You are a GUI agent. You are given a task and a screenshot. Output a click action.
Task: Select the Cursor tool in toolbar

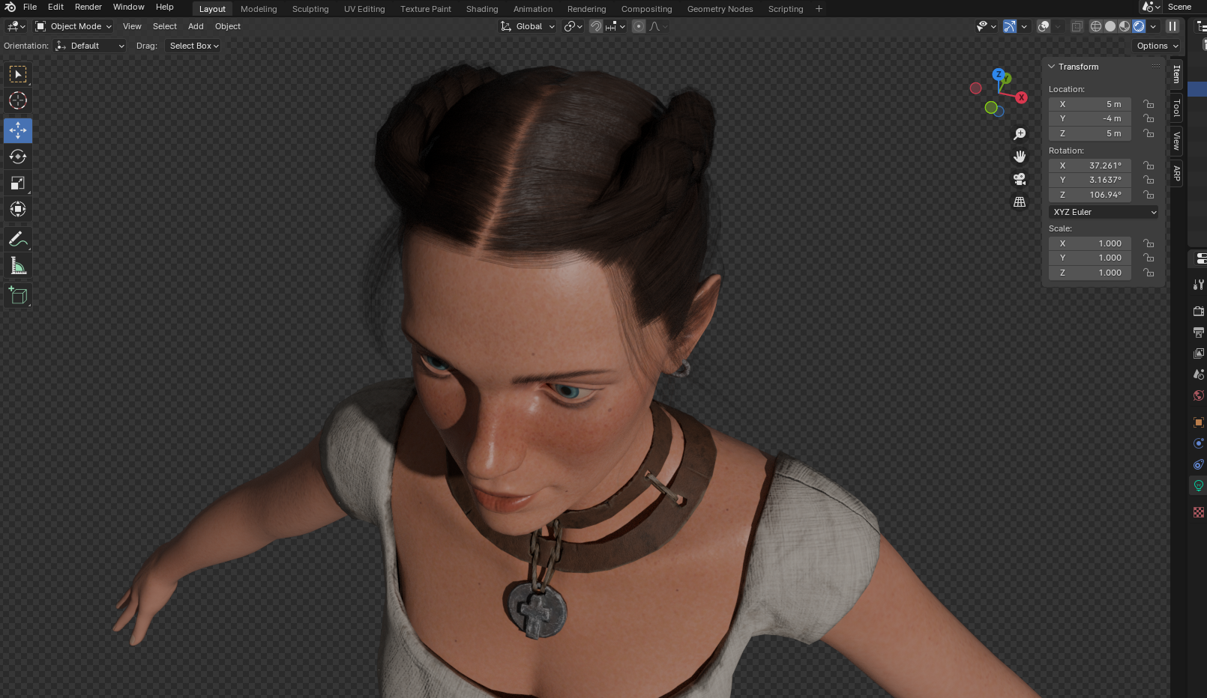pyautogui.click(x=18, y=100)
